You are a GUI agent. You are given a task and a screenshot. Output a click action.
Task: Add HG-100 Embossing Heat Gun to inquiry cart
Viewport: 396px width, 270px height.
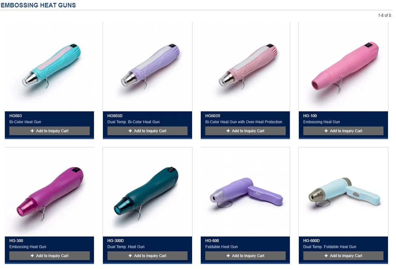(x=343, y=131)
